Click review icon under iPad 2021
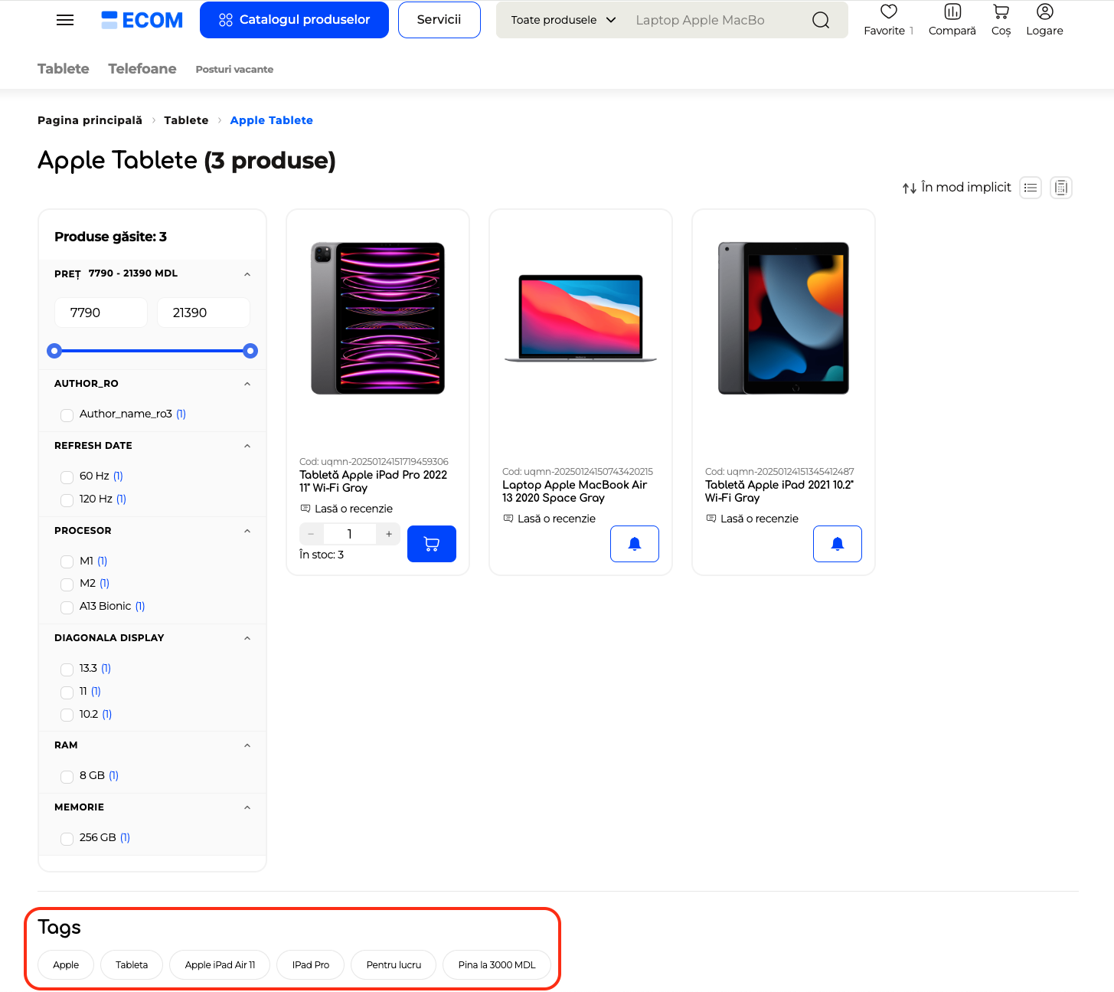Viewport: 1114px width, 992px height. point(711,519)
